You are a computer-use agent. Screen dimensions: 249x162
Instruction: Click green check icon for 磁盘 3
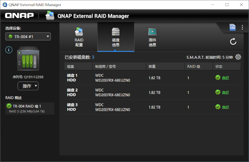[x=218, y=107]
